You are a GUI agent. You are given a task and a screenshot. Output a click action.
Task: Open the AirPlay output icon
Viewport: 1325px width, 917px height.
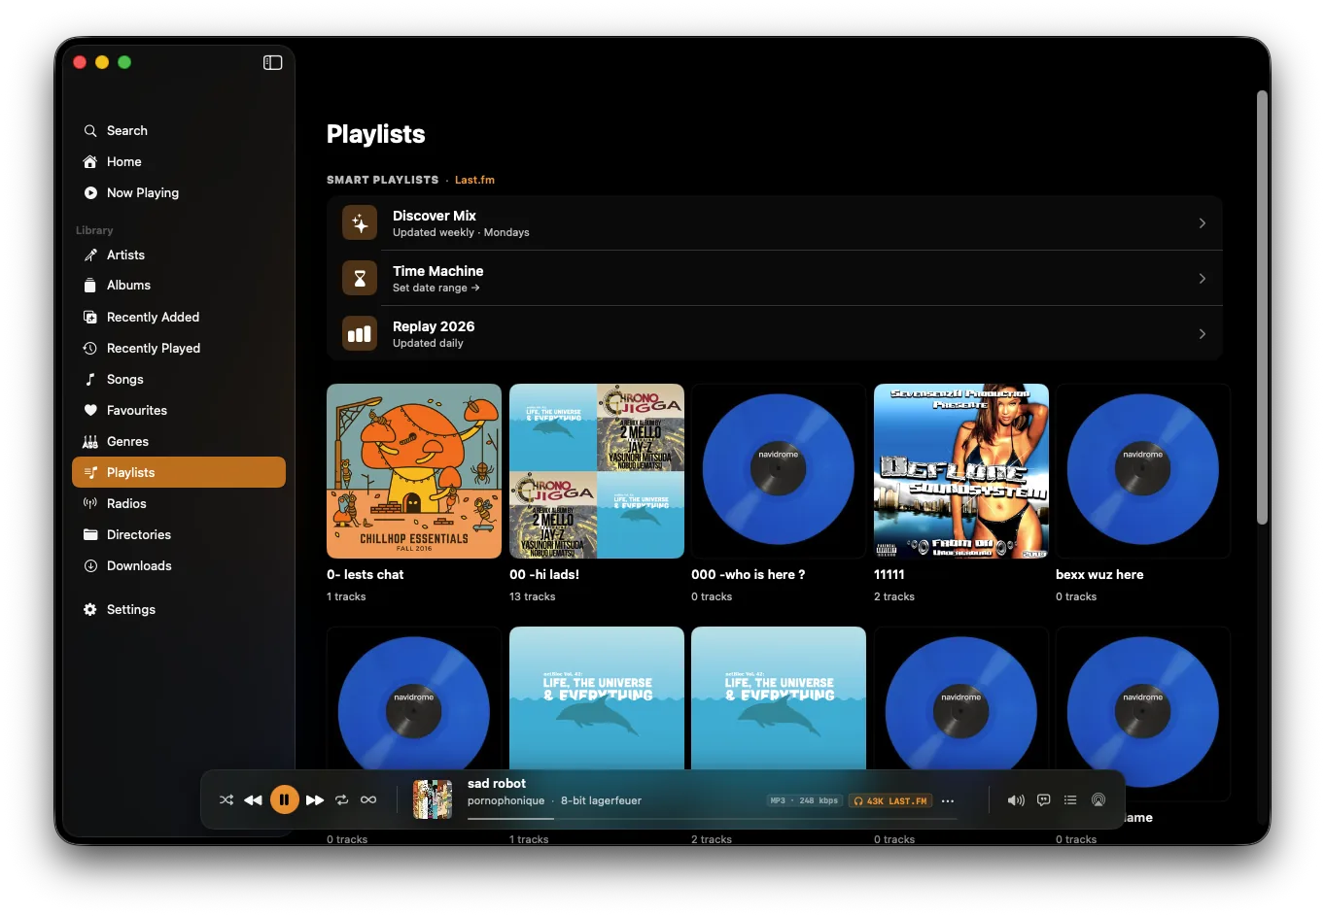point(1098,800)
